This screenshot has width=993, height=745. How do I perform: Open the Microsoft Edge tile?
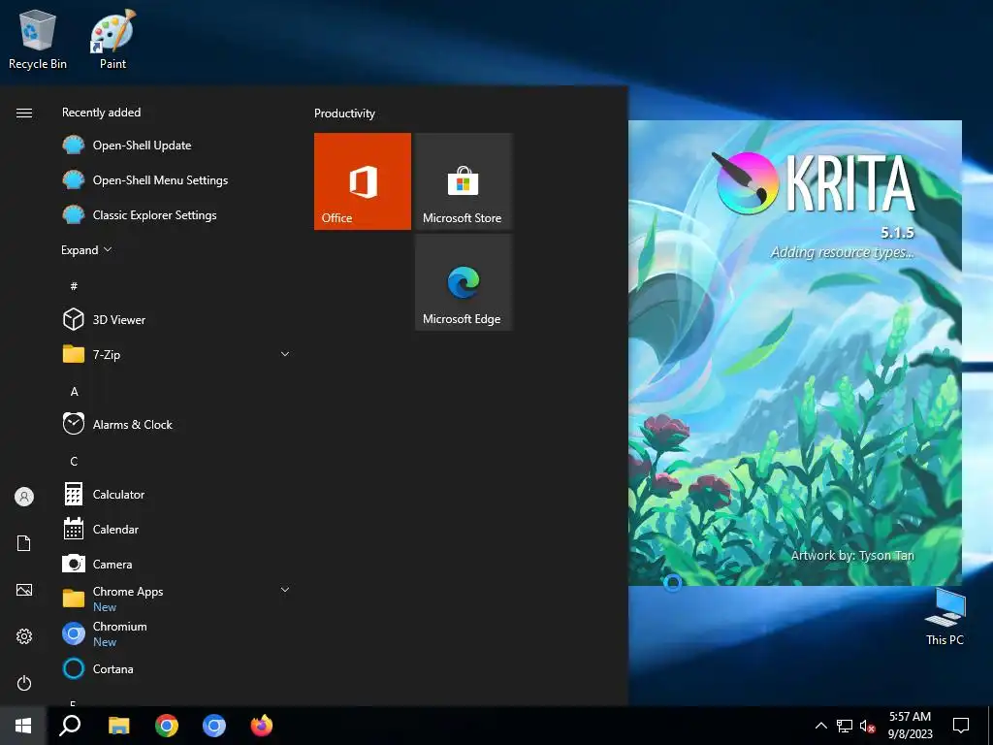click(463, 282)
